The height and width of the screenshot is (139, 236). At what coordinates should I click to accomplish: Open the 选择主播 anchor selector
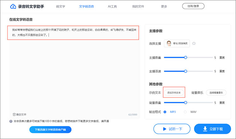coord(177,43)
